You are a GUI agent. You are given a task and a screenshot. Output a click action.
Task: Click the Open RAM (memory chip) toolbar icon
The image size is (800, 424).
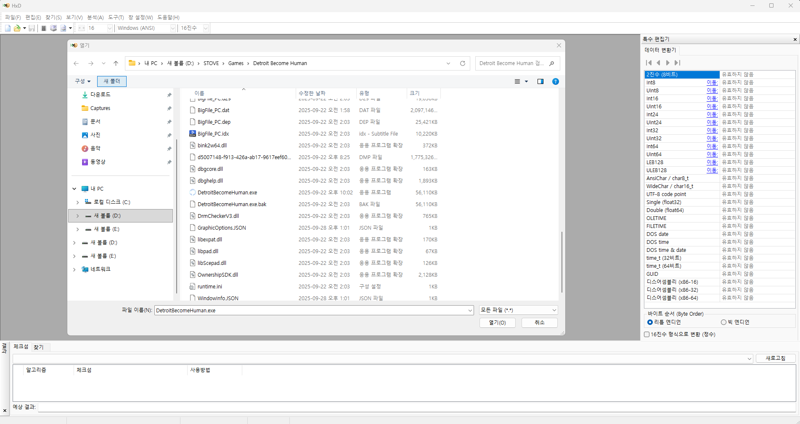pos(44,28)
